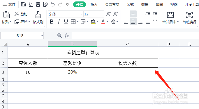
Task: Increase font size with A+ icon
Action: tap(108, 14)
